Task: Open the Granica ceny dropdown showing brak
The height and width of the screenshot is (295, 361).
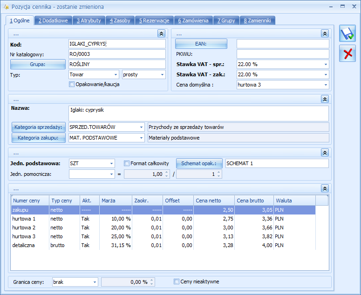Action: coord(95,282)
